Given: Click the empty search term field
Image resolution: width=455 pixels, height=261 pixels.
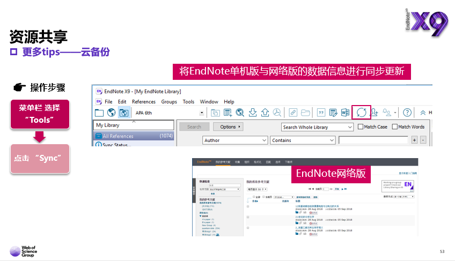Looking at the screenshot, I should pos(373,140).
